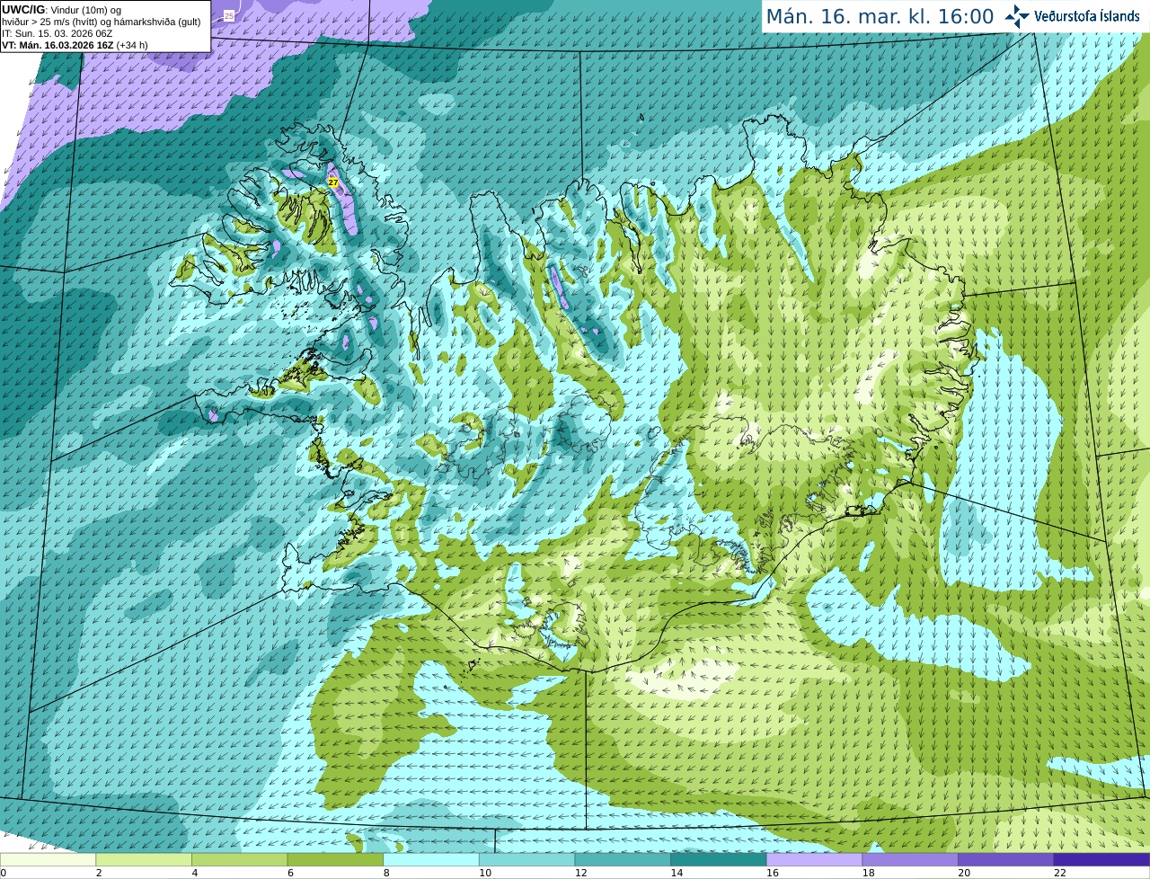
Task: Click the legend value '8'
Action: coord(386,873)
